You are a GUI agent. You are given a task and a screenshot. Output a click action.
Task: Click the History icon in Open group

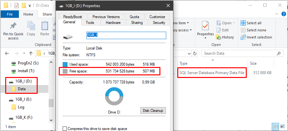coord(219,38)
